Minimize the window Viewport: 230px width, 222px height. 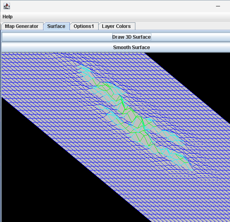pyautogui.click(x=218, y=6)
